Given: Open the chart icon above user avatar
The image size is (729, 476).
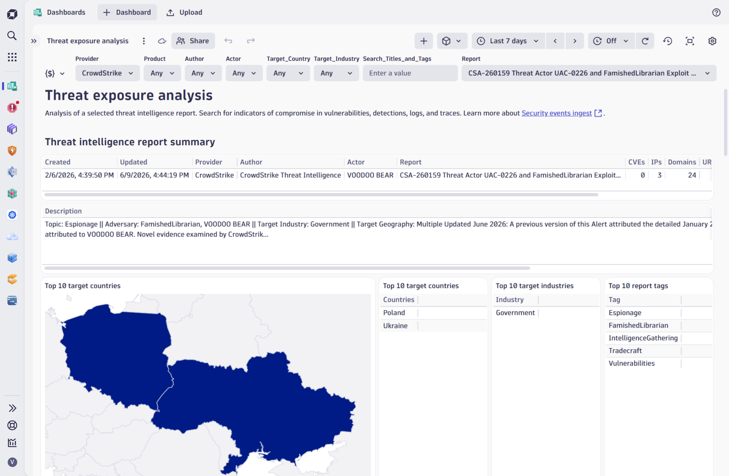Looking at the screenshot, I should coord(12,443).
